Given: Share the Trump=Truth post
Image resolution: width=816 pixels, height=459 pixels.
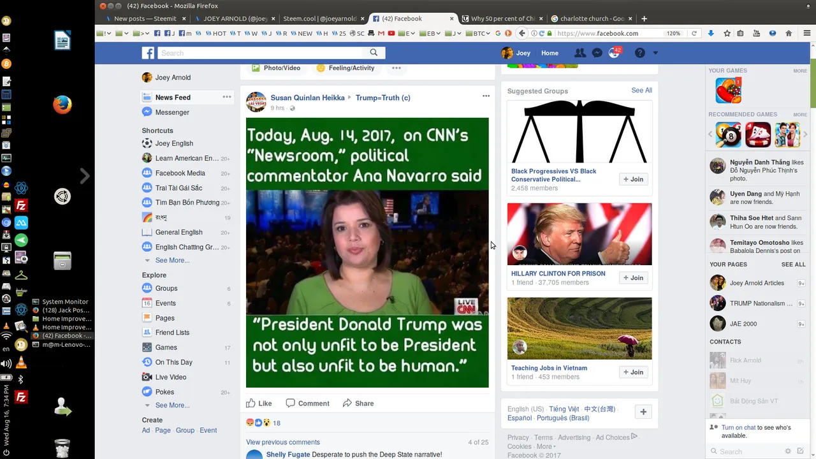Looking at the screenshot, I should click(358, 403).
